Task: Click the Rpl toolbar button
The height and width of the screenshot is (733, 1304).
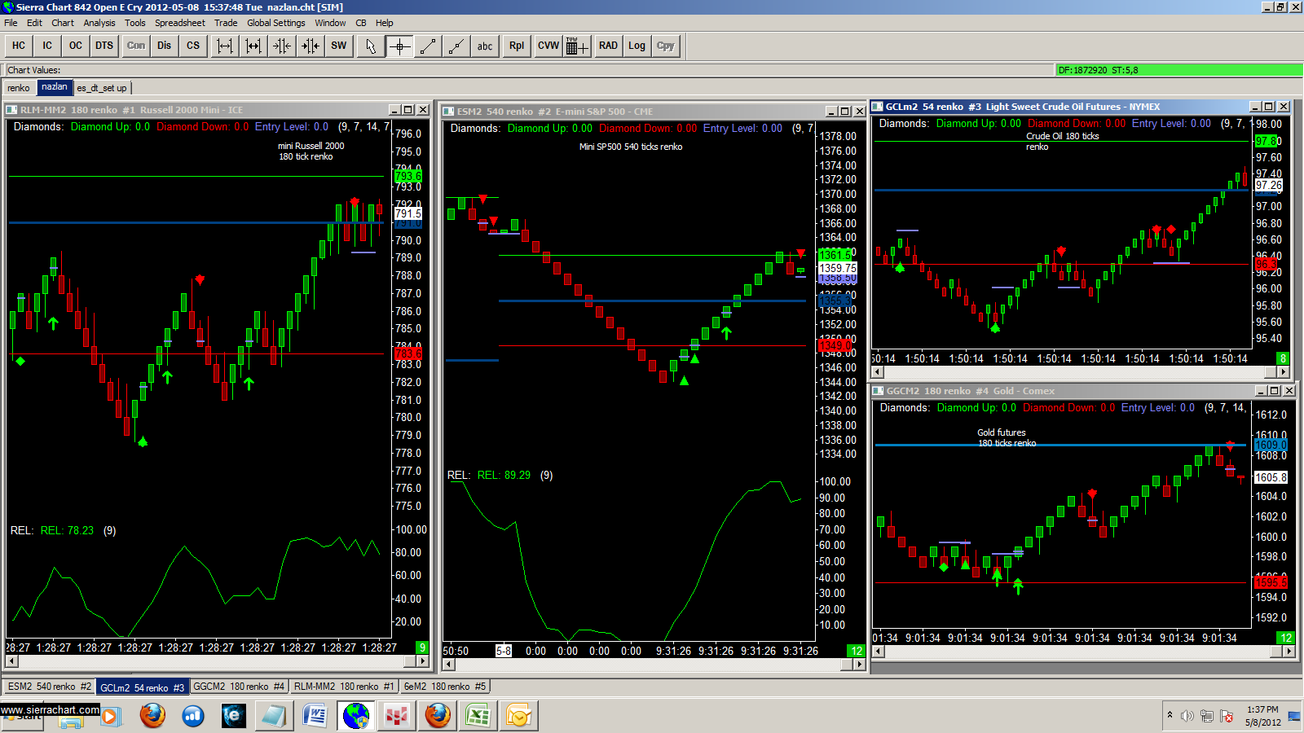Action: coord(516,46)
